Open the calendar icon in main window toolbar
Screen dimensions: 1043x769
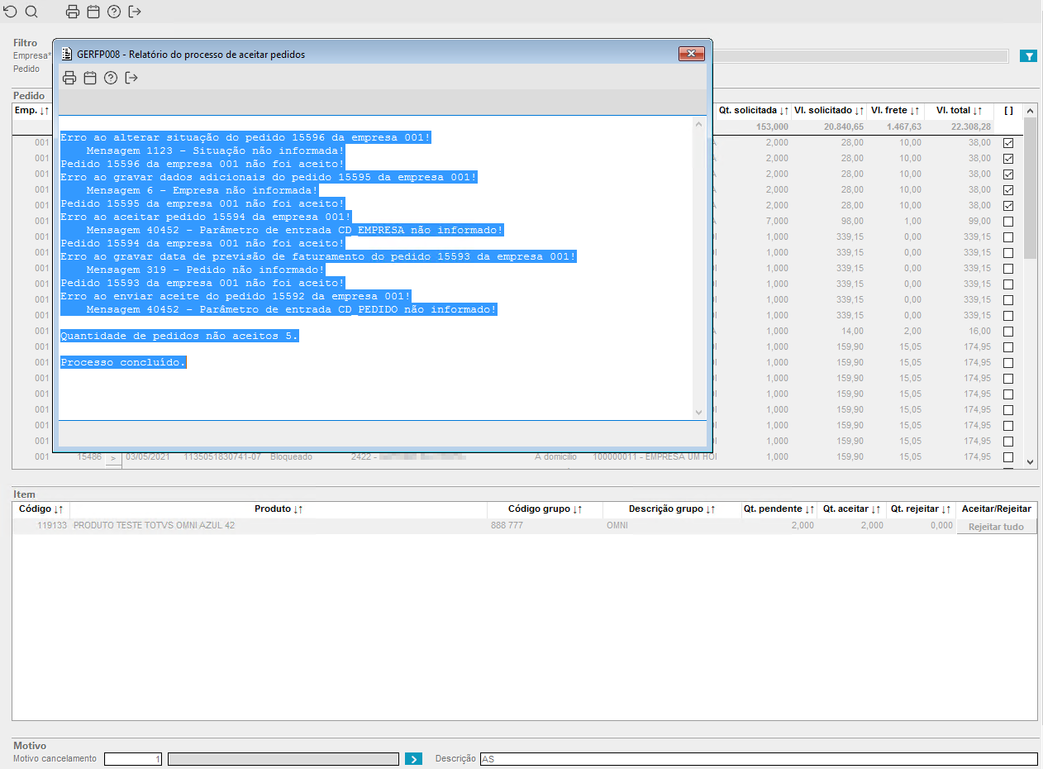pyautogui.click(x=93, y=12)
